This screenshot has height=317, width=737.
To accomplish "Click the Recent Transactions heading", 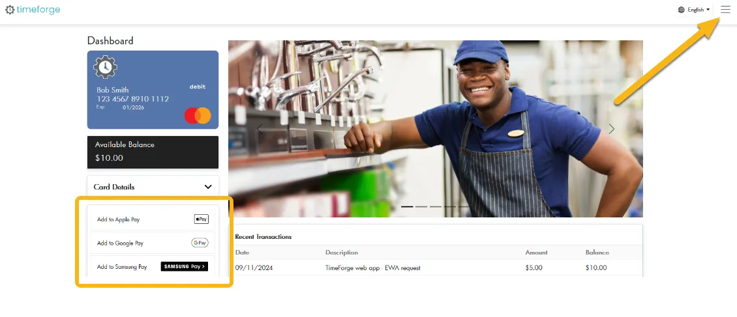I will (x=263, y=237).
